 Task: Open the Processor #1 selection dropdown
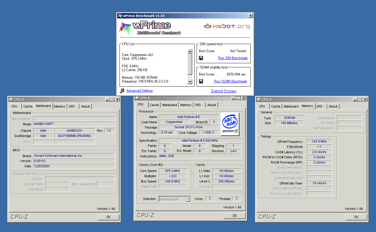(188, 199)
